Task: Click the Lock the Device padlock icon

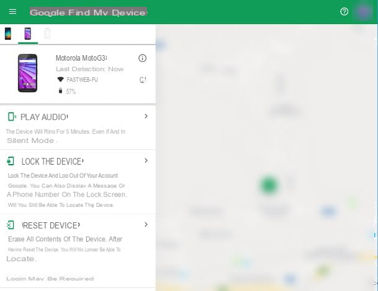Action: point(11,161)
